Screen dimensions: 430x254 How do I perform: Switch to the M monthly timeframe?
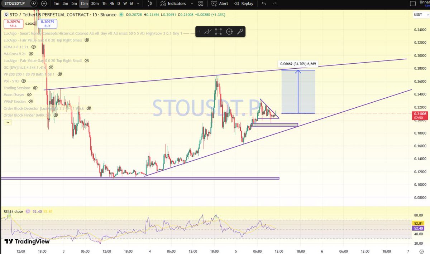pyautogui.click(x=132, y=3)
